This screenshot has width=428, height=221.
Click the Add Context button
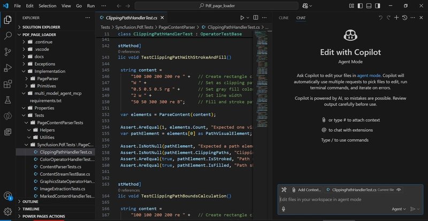pyautogui.click(x=305, y=190)
